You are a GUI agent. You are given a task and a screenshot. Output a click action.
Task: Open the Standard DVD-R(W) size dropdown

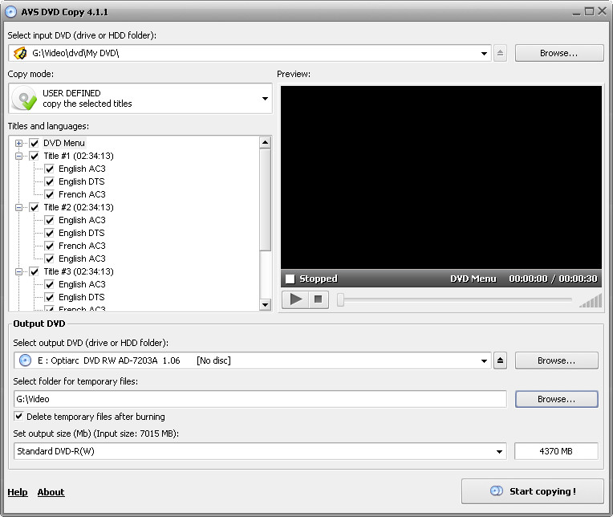click(x=499, y=451)
